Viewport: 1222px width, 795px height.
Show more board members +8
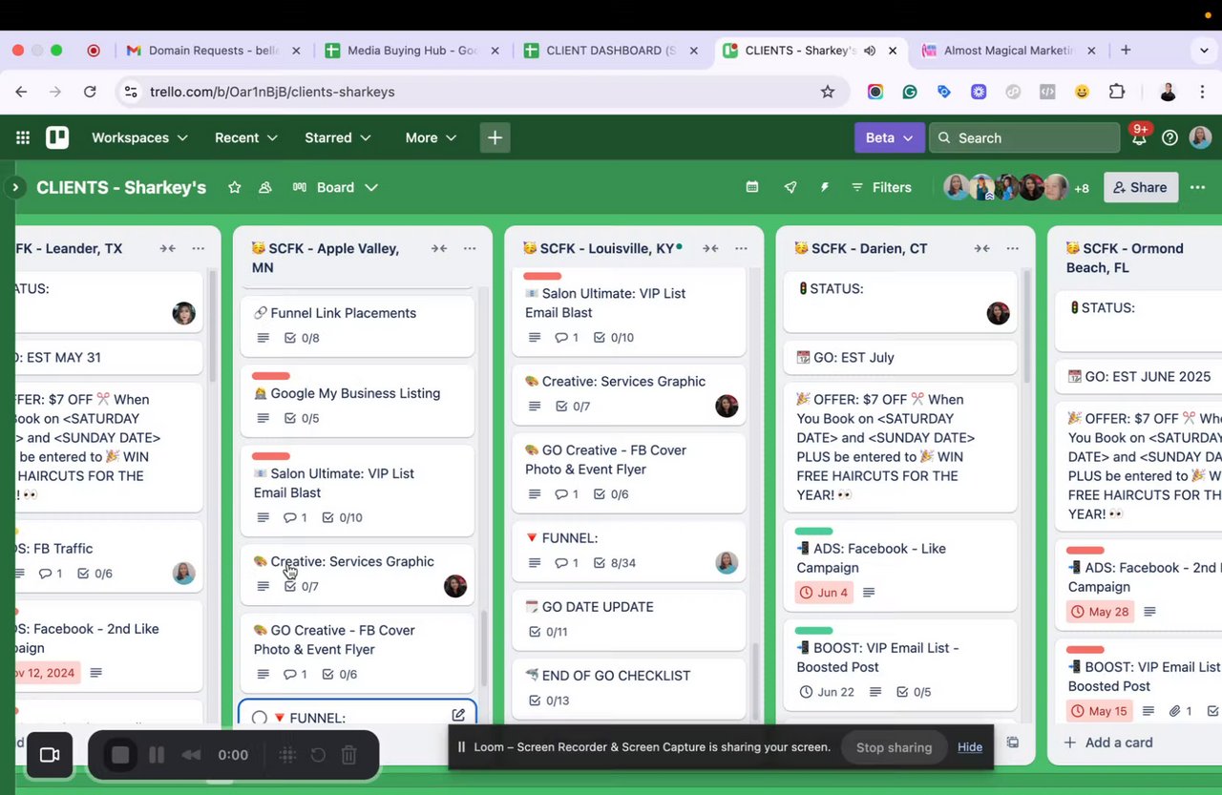coord(1082,188)
